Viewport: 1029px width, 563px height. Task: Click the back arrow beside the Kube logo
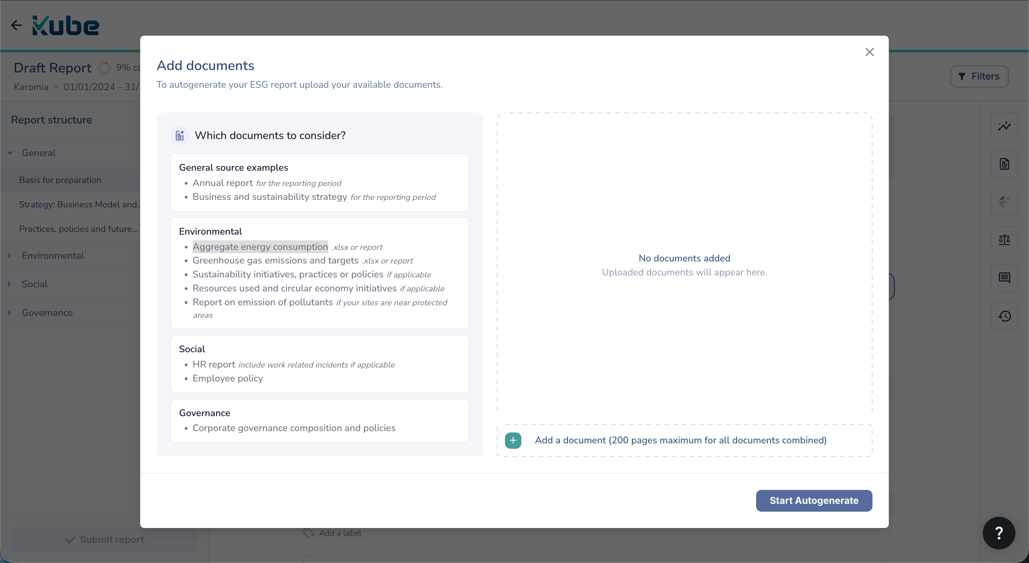pyautogui.click(x=16, y=25)
